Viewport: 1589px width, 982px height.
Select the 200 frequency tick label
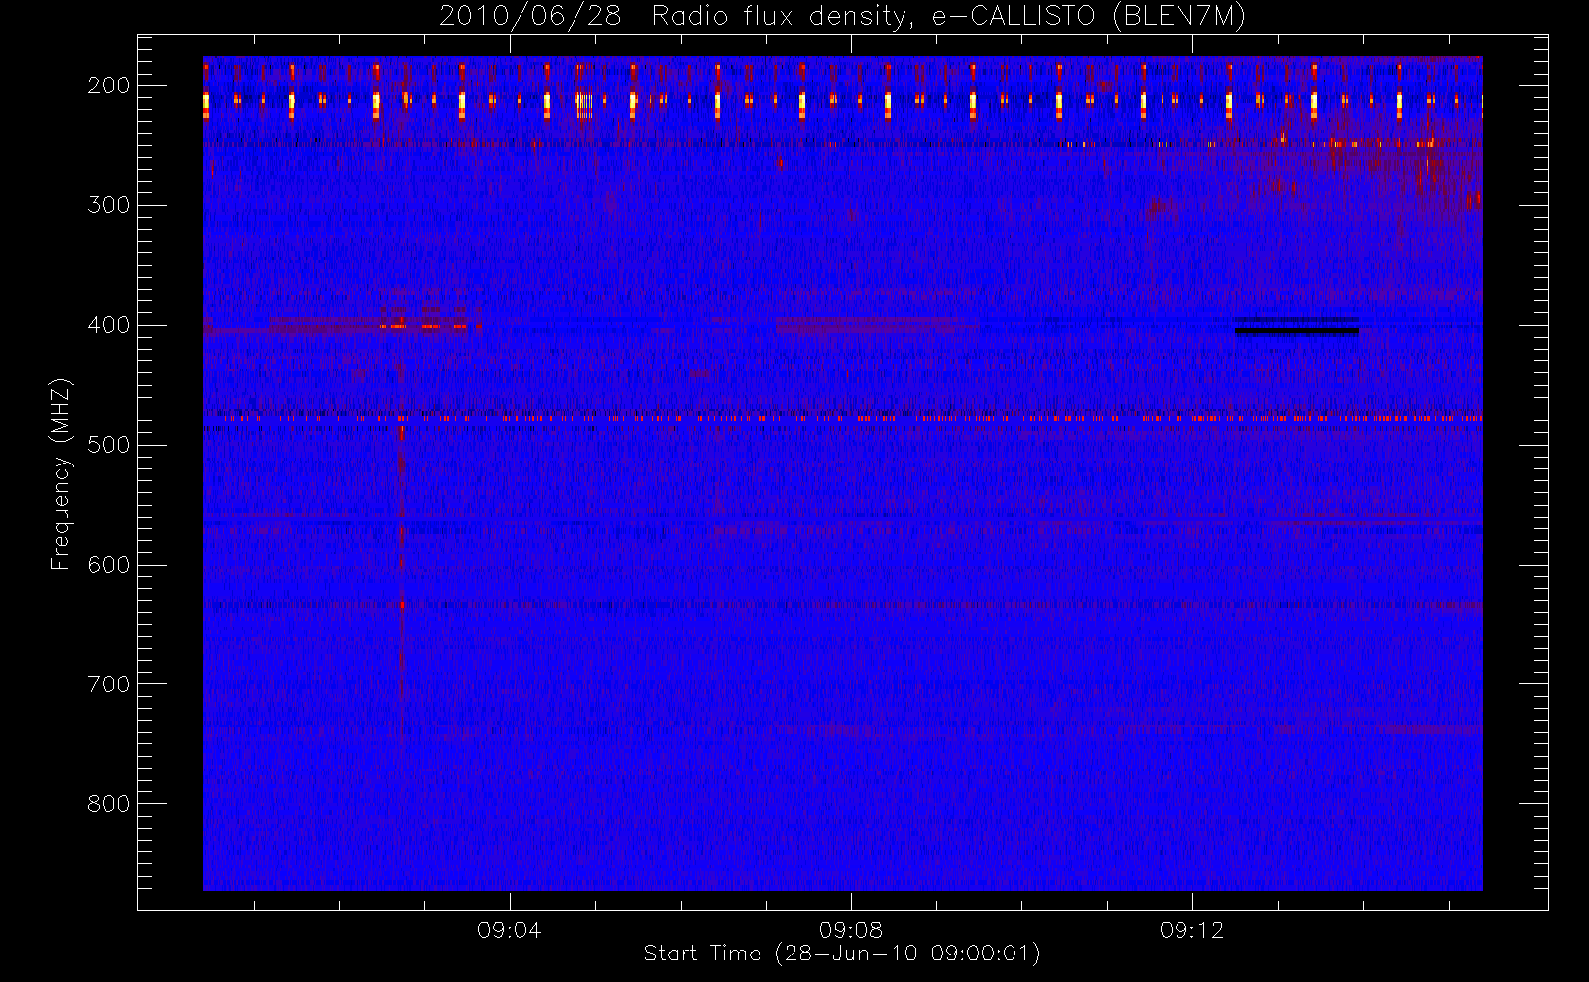tap(109, 85)
